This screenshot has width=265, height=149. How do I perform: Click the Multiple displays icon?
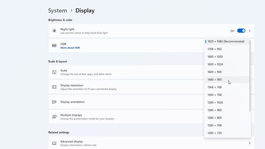pyautogui.click(x=54, y=117)
